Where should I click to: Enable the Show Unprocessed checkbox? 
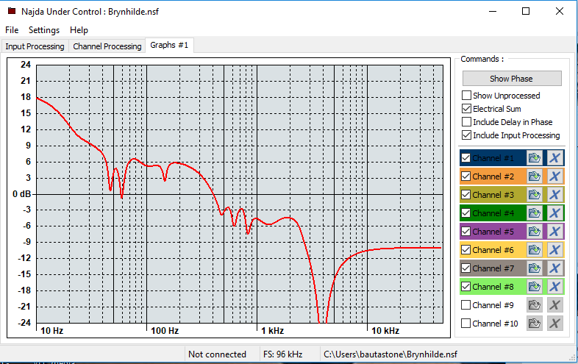(466, 96)
